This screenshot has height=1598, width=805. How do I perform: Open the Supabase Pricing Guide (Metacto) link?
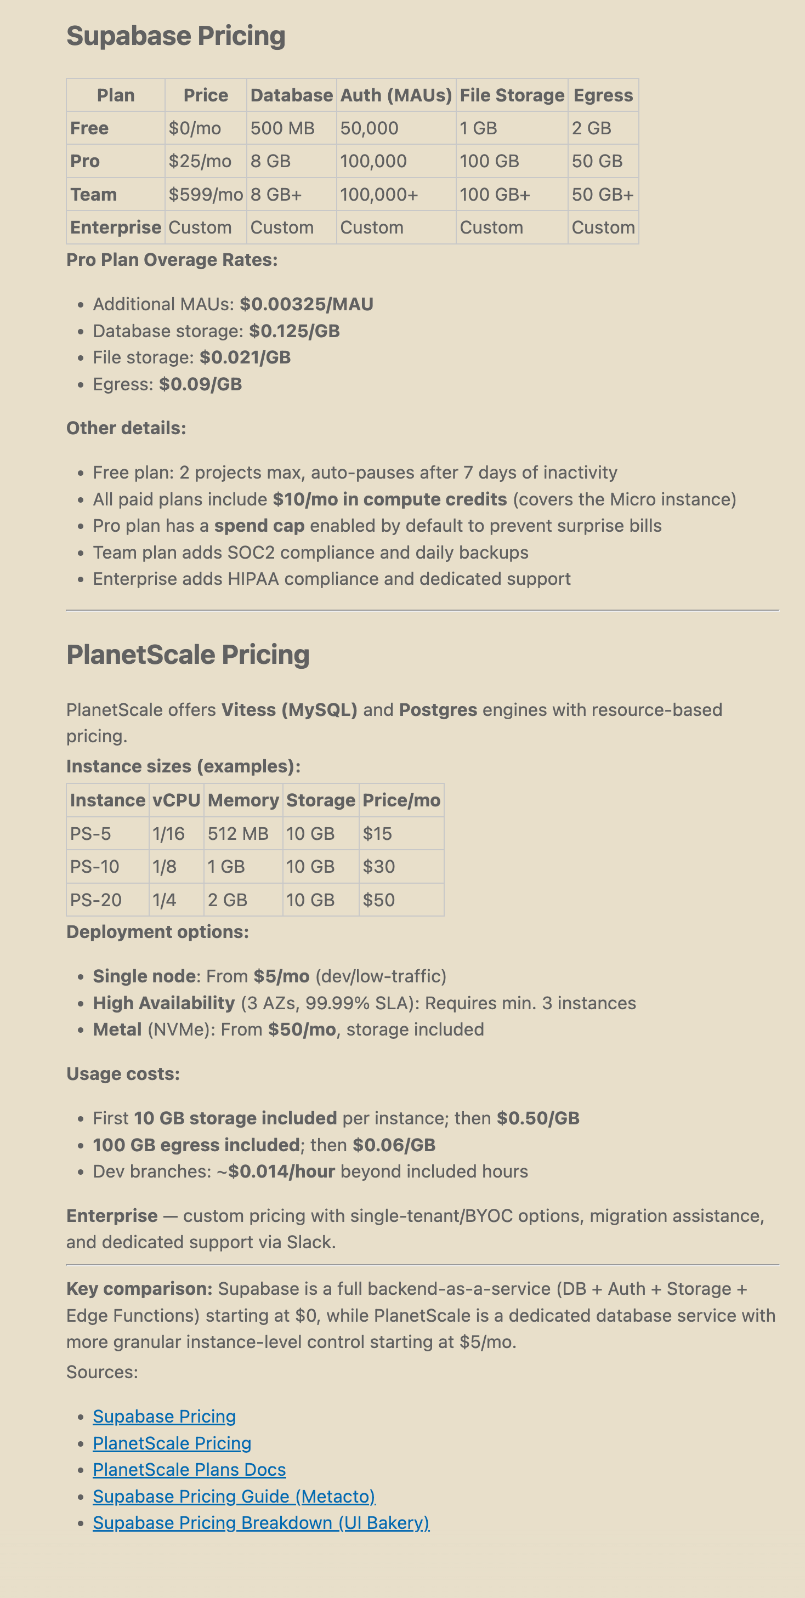pyautogui.click(x=234, y=1496)
